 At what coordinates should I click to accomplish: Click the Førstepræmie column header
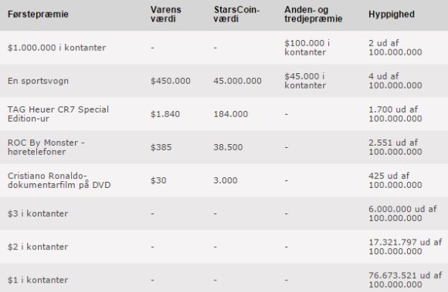[38, 14]
